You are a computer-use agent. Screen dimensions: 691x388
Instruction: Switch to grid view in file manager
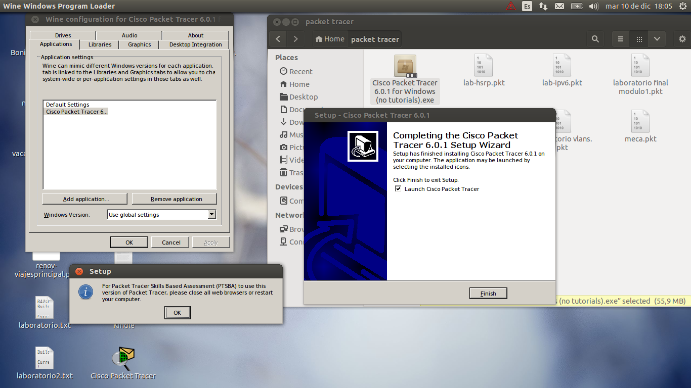[x=639, y=38]
